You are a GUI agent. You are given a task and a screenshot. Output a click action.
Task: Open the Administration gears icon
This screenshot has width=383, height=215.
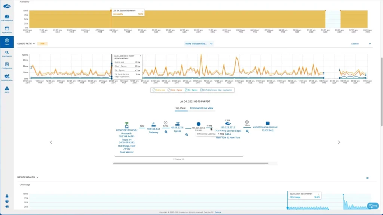pyautogui.click(x=7, y=78)
